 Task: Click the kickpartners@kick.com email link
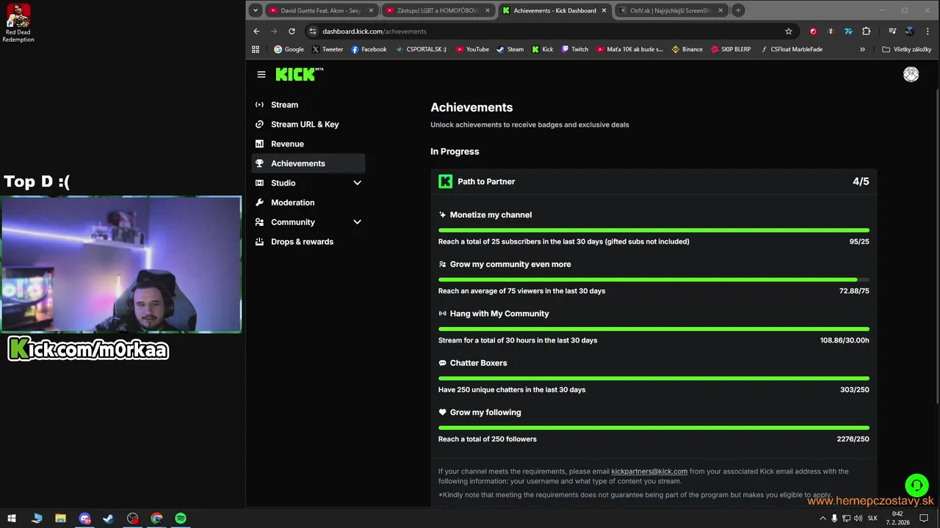tap(649, 472)
